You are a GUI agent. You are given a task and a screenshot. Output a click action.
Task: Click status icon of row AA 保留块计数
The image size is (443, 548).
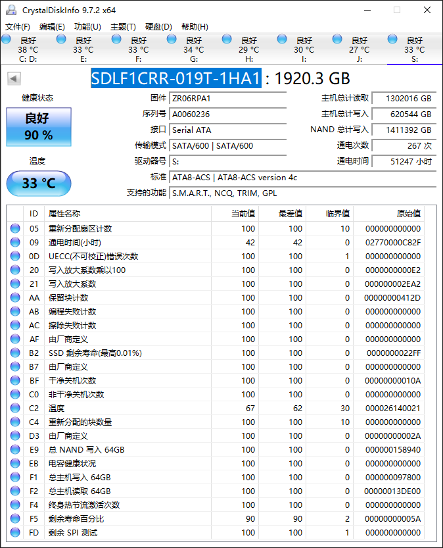pyautogui.click(x=15, y=297)
